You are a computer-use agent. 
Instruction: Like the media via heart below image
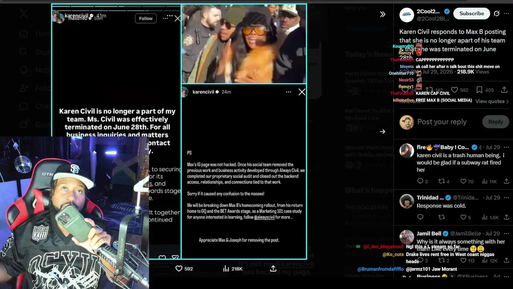[x=184, y=269]
